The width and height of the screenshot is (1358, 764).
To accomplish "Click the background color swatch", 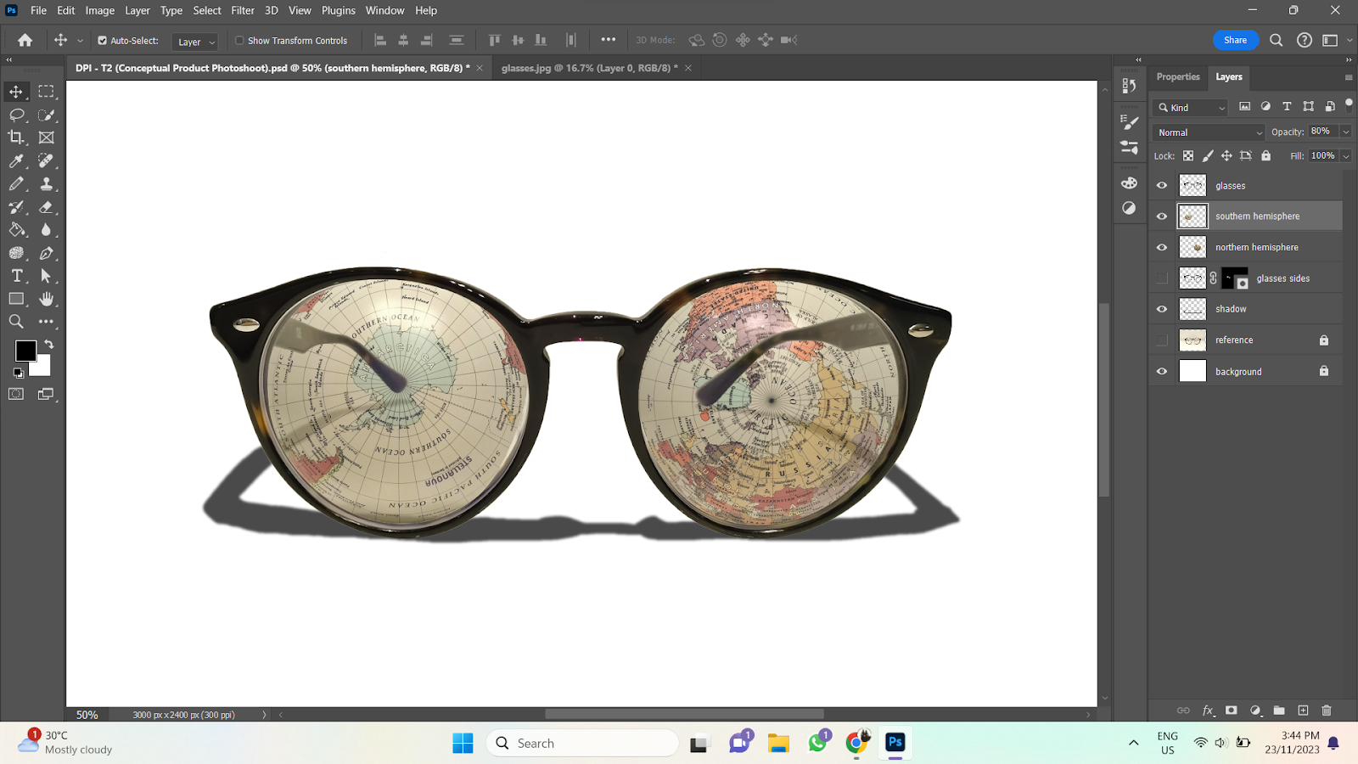I will [42, 368].
